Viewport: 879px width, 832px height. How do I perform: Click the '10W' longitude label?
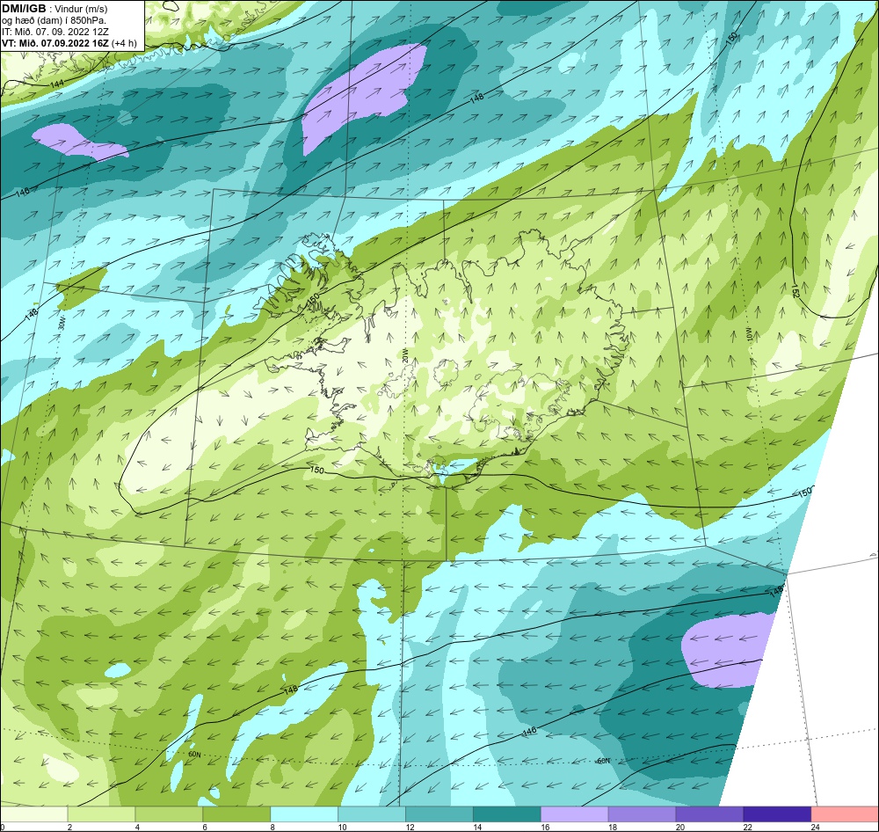(748, 334)
